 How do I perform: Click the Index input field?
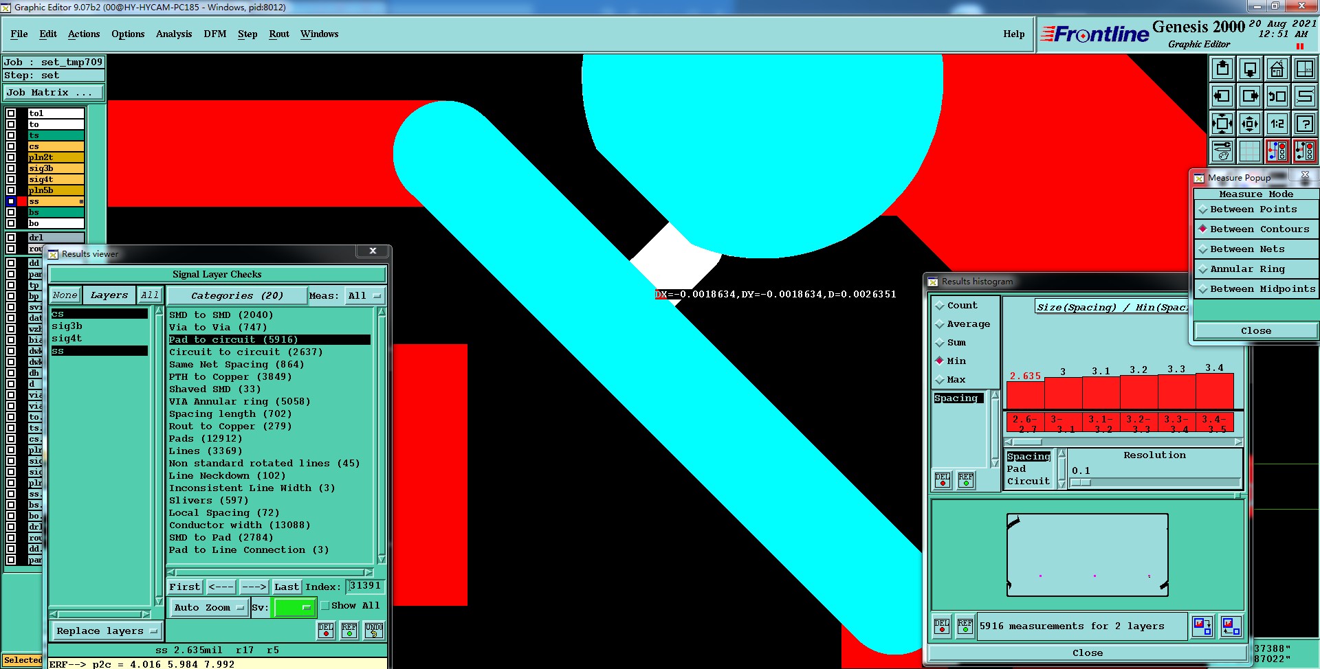click(365, 587)
